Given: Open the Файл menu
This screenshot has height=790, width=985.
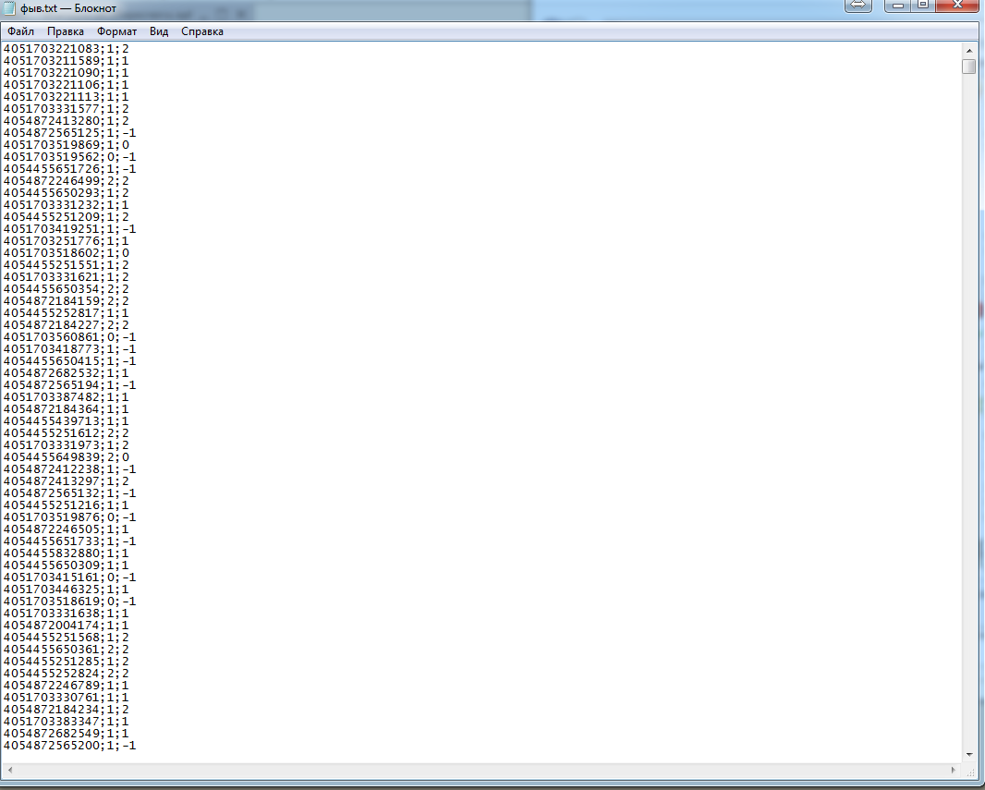Looking at the screenshot, I should (20, 31).
